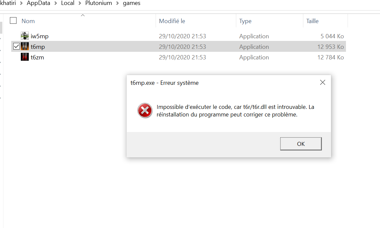This screenshot has height=228, width=380.
Task: Select the iw5mp file name
Action: [x=40, y=36]
